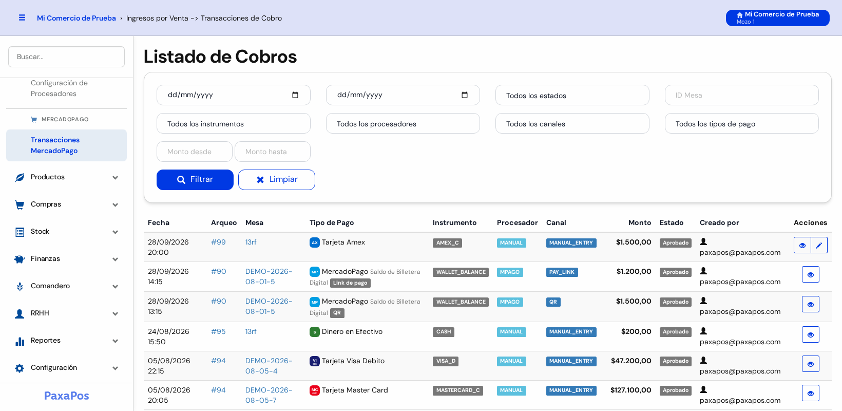This screenshot has height=411, width=842.
Task: Open Todos los estados dropdown
Action: point(572,95)
